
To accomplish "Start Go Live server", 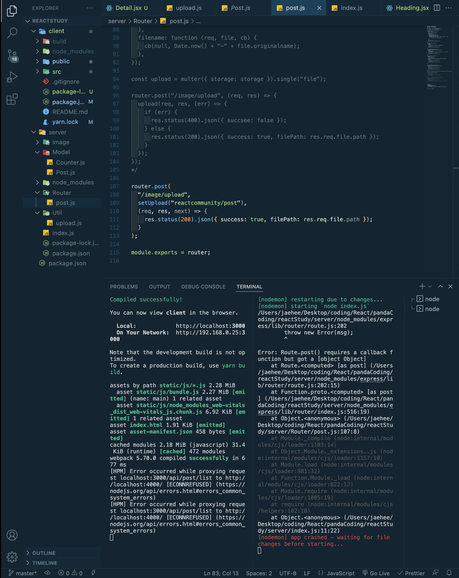I will (x=376, y=573).
